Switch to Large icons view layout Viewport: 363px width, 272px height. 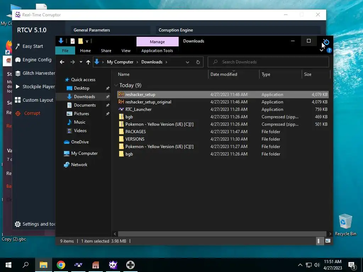[x=328, y=241]
